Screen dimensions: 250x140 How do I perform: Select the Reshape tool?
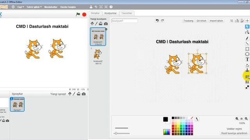point(247,32)
